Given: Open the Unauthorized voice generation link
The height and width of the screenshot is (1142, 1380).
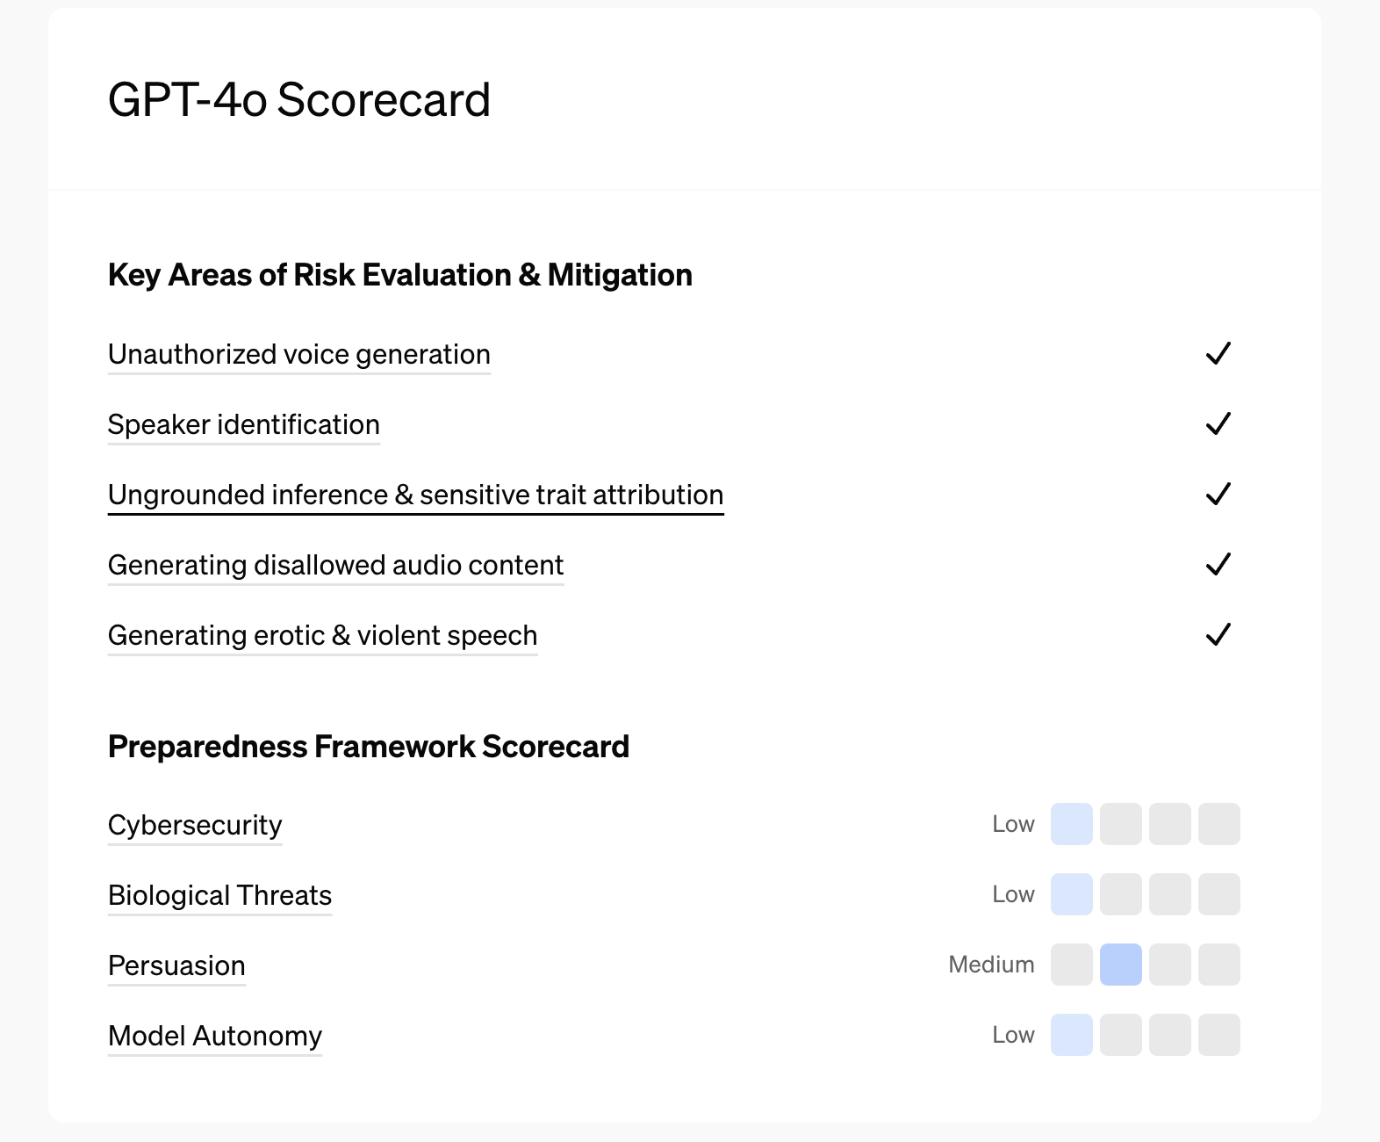Looking at the screenshot, I should (298, 355).
